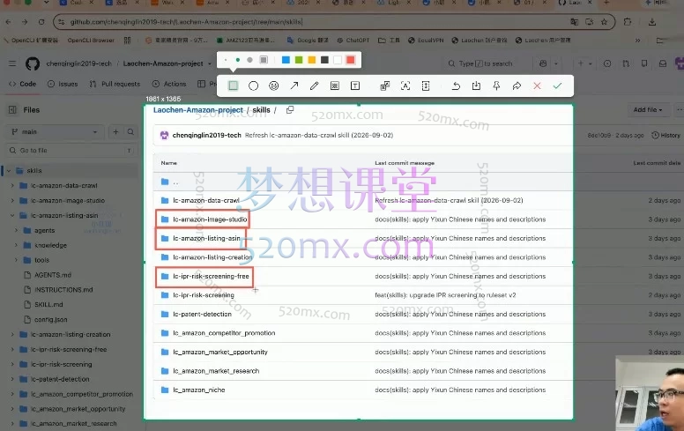Screen dimensions: 684x431
Task: Expand the tools folder chevron
Action: (x=16, y=260)
